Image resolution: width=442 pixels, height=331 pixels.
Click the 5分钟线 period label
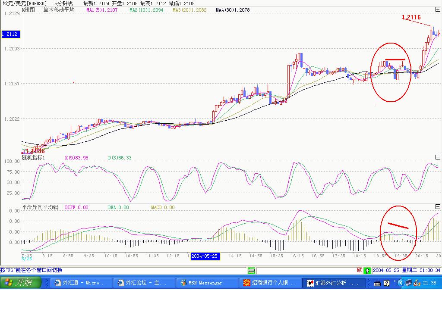pos(64,3)
